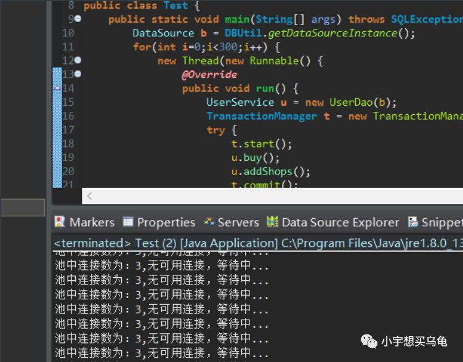Open the Properties tab
The height and width of the screenshot is (362, 463).
(x=159, y=222)
